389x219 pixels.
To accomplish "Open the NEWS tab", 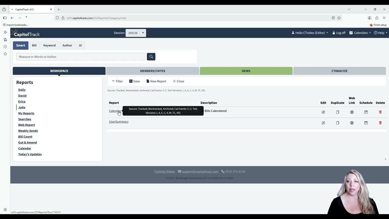I will 246,71.
